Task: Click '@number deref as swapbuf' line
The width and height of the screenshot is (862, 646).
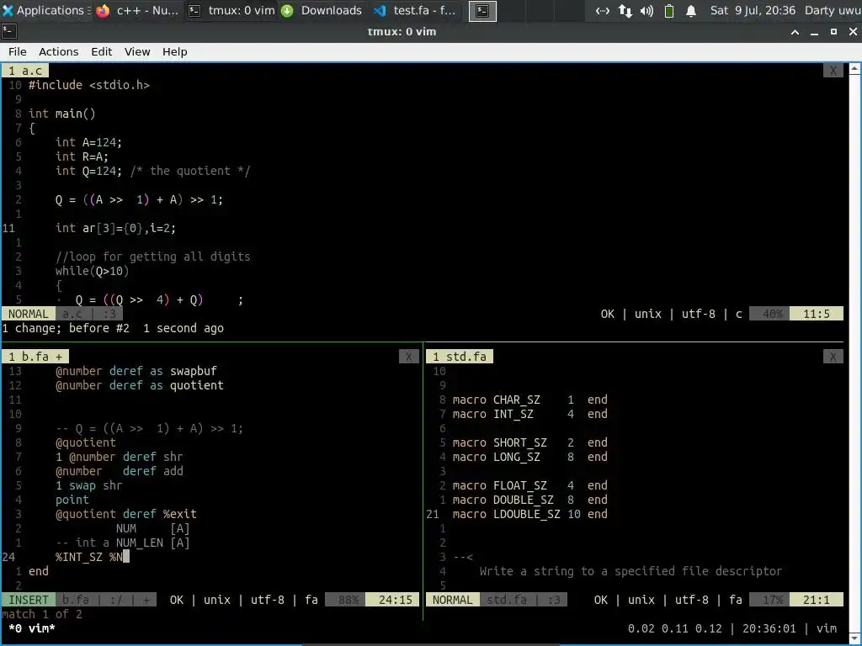Action: coord(136,371)
